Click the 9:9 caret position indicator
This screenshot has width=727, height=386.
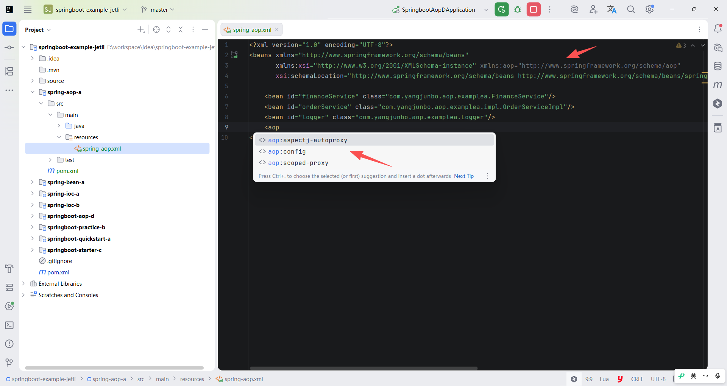coord(589,379)
